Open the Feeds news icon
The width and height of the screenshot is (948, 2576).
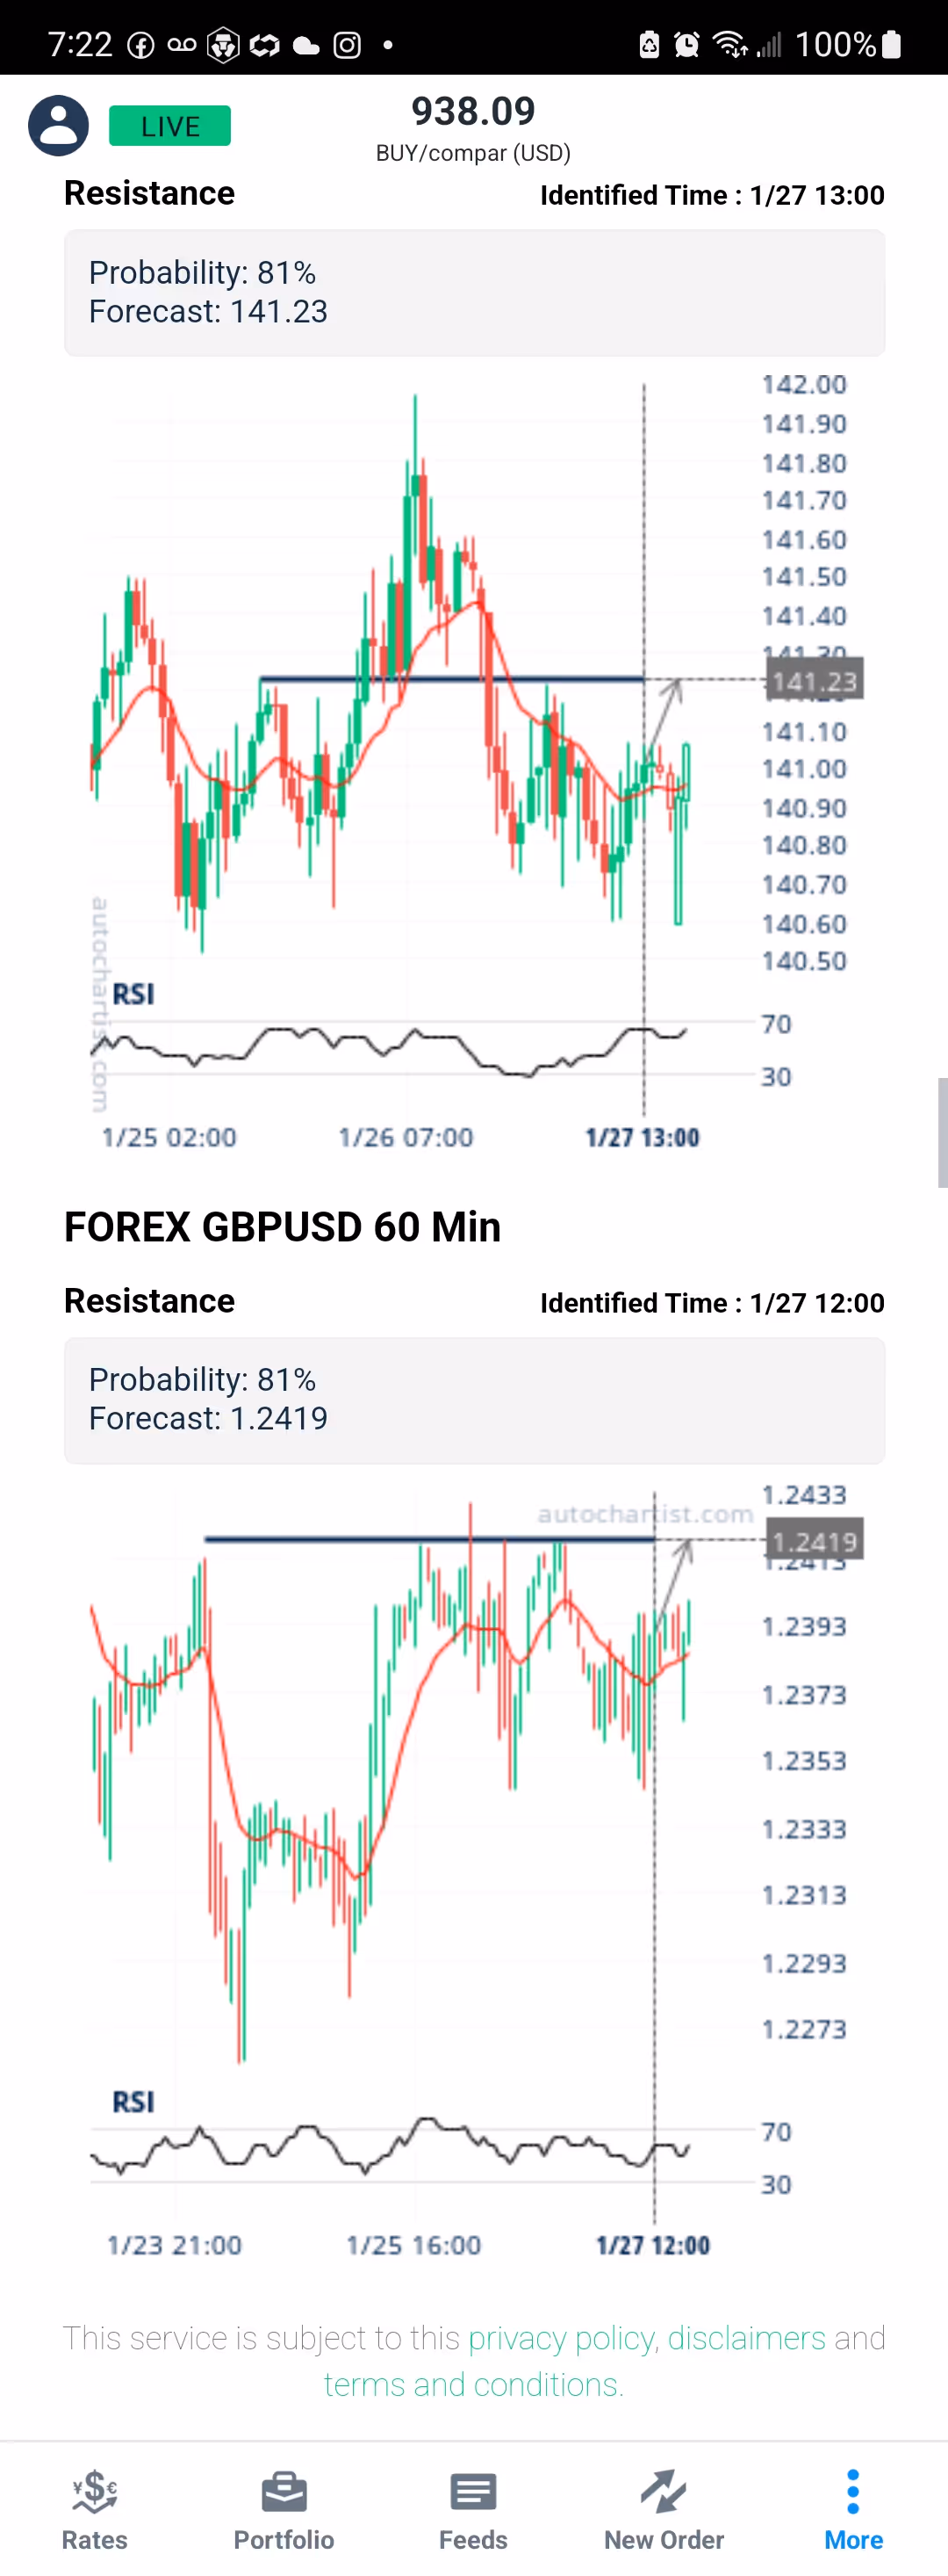pyautogui.click(x=473, y=2492)
